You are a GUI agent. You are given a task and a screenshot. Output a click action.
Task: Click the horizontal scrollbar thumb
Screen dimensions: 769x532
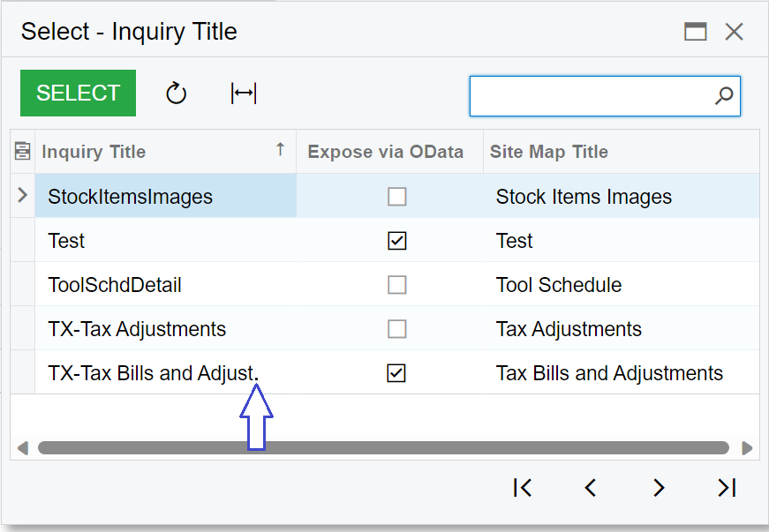(383, 447)
